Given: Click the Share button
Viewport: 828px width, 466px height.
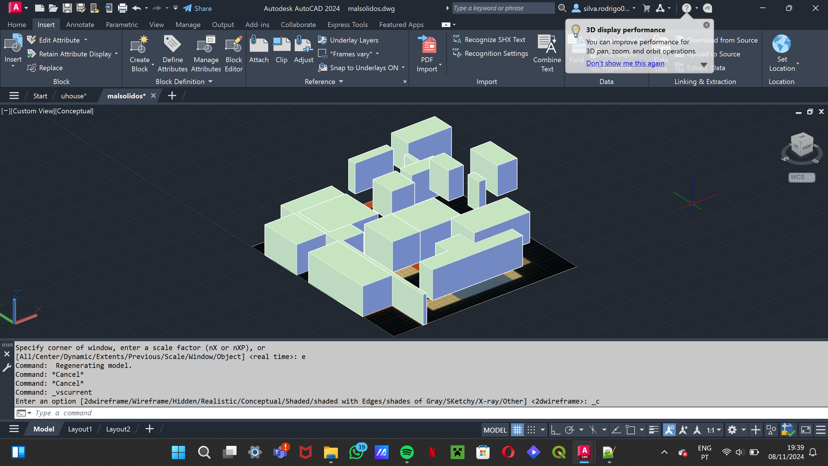Looking at the screenshot, I should 197,8.
